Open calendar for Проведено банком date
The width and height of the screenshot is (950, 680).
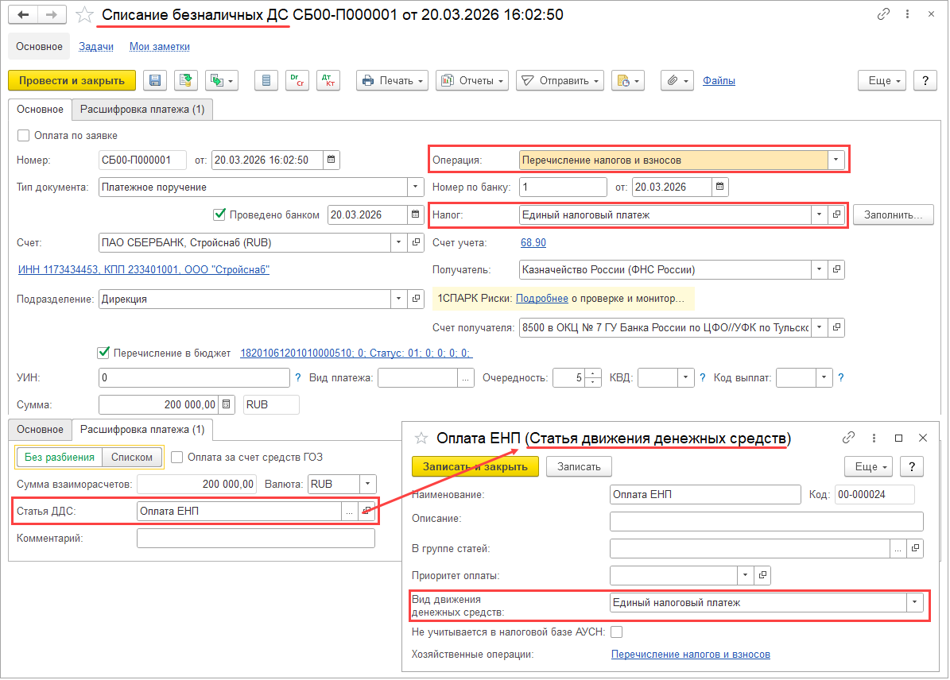(415, 214)
